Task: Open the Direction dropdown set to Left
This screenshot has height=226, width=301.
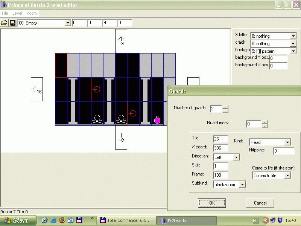Action: click(x=236, y=157)
